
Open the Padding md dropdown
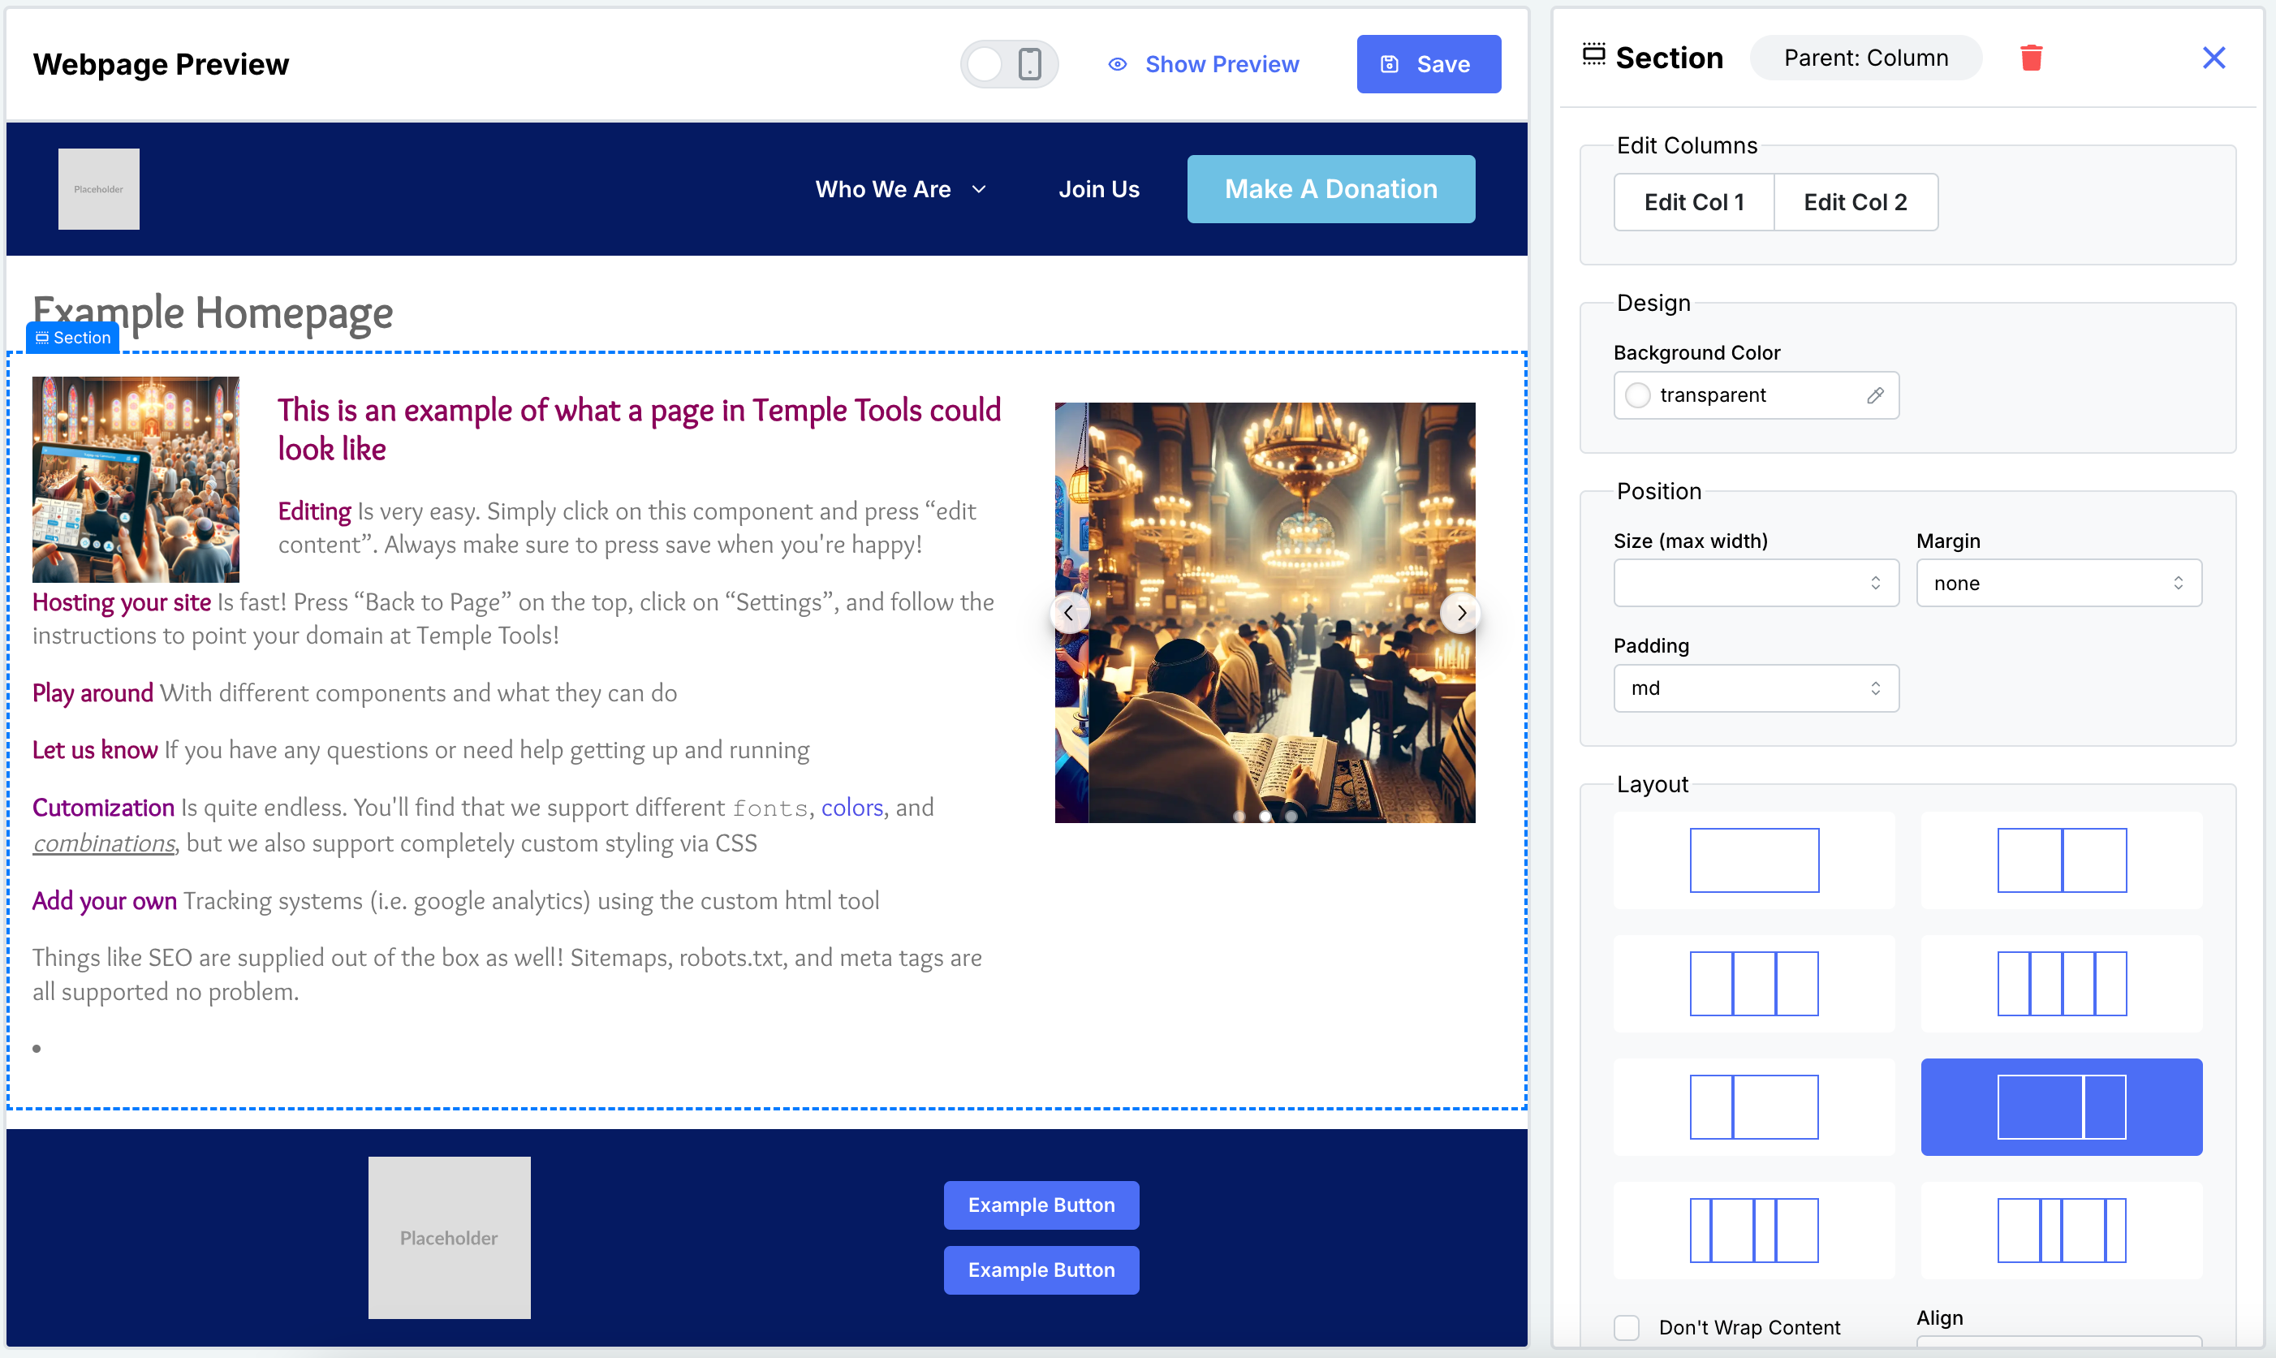click(x=1754, y=688)
